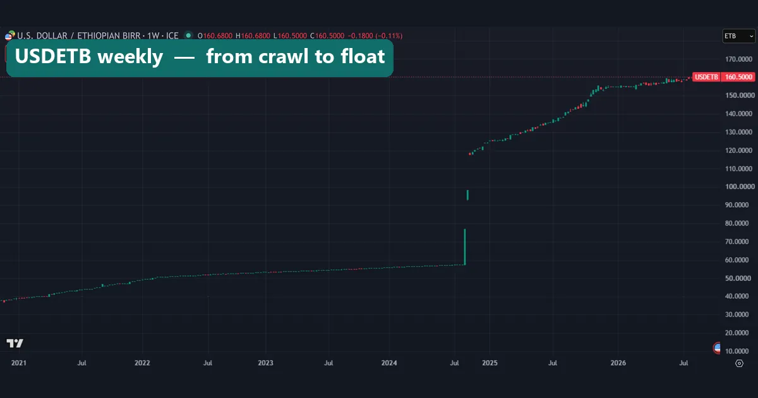Click the green market status dot
Viewport: 758px width, 398px height.
click(x=188, y=35)
